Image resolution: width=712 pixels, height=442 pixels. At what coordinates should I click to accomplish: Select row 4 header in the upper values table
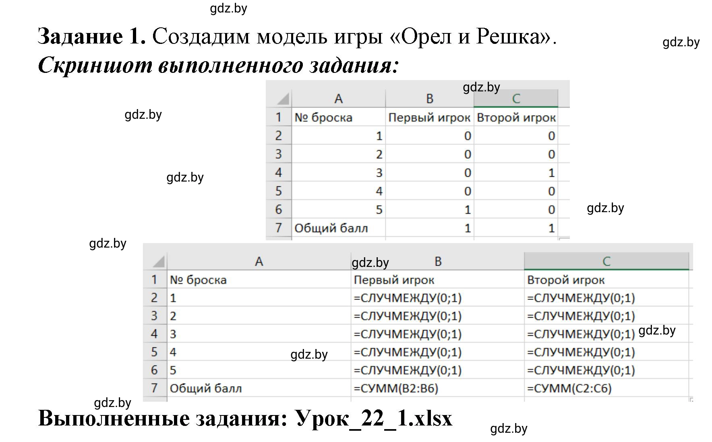(x=279, y=172)
